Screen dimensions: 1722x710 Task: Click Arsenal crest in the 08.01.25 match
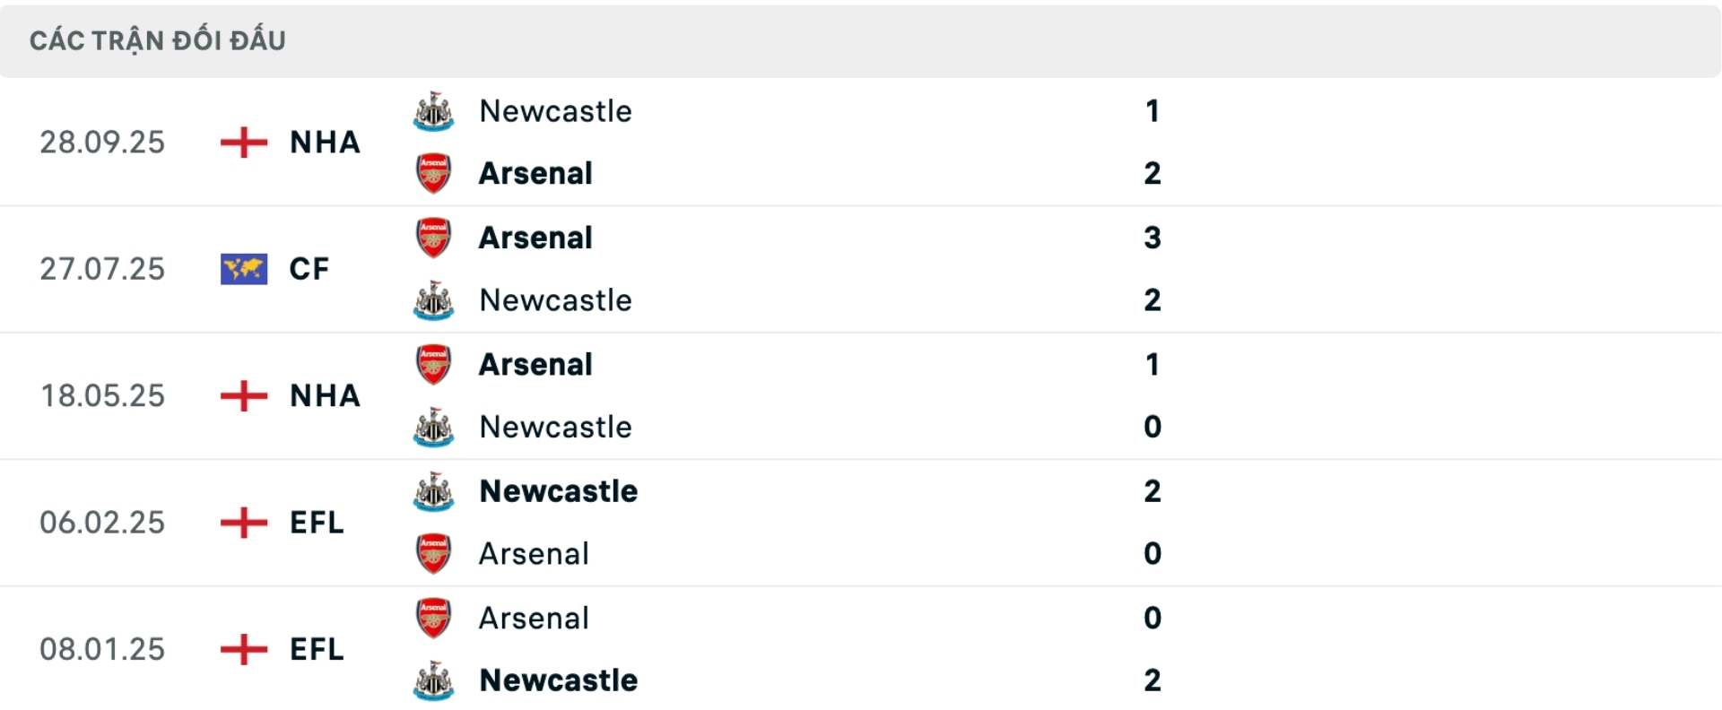[433, 619]
